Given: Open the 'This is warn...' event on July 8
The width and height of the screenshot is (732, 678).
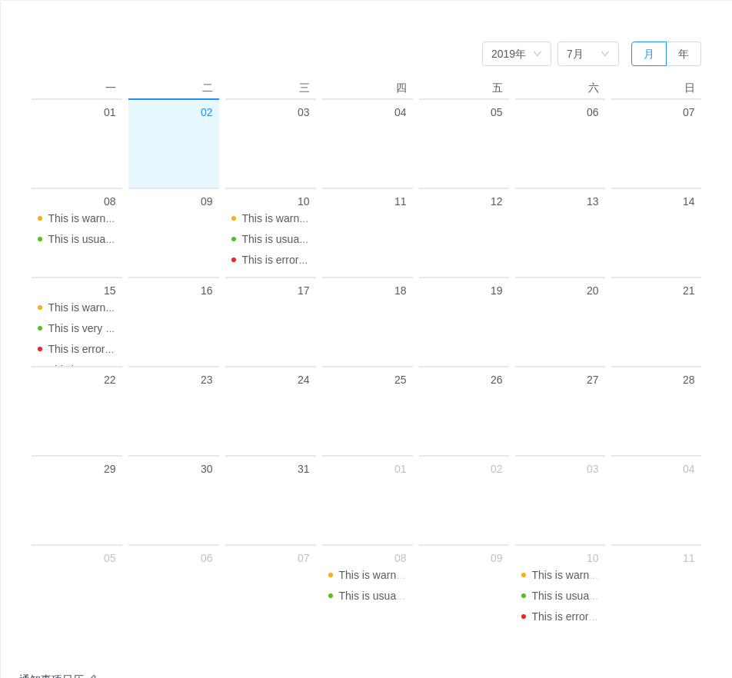Looking at the screenshot, I should [x=82, y=218].
